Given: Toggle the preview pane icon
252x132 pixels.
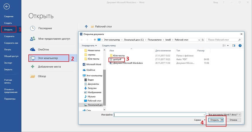Looking at the screenshot, I should (x=234, y=46).
